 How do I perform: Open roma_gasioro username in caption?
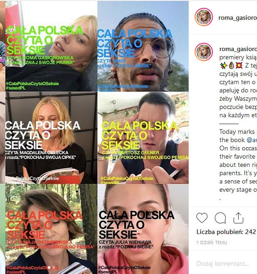(x=238, y=49)
